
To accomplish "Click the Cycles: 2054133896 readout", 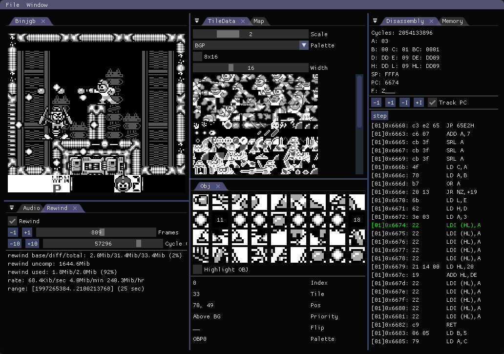I will [402, 33].
